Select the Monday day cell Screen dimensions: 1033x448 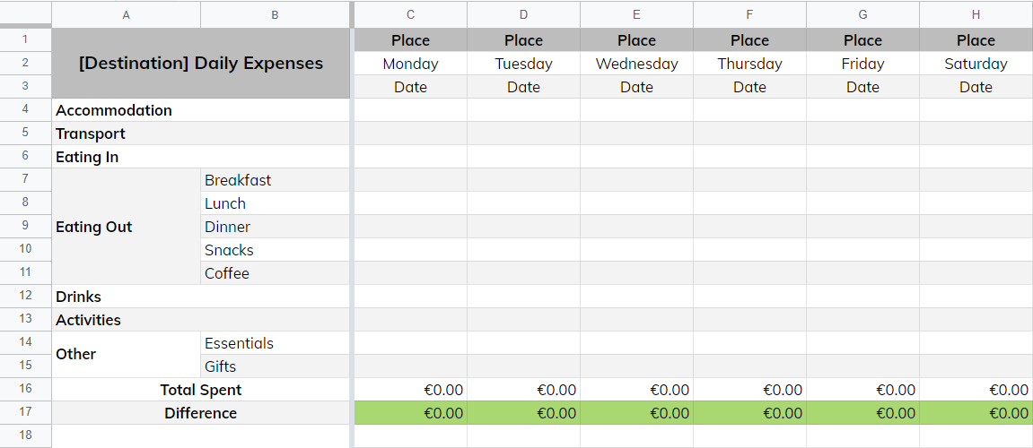(410, 64)
